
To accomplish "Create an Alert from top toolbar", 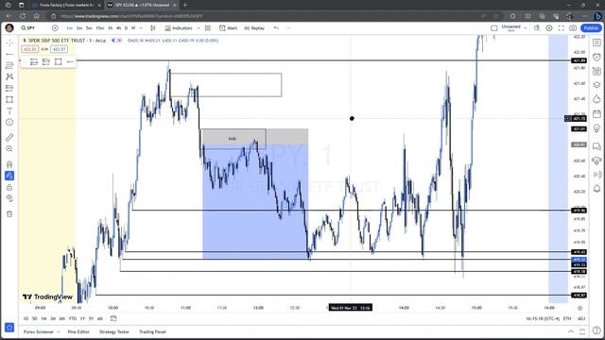I will [x=228, y=28].
